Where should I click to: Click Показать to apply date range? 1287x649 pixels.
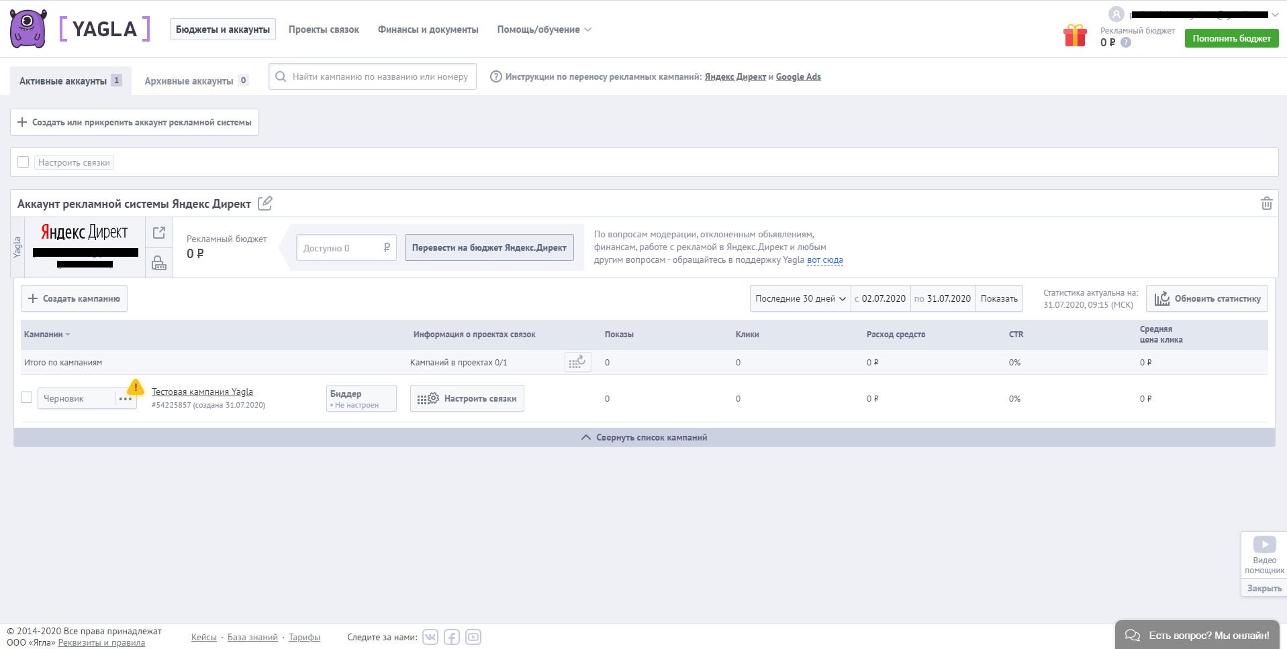point(999,299)
